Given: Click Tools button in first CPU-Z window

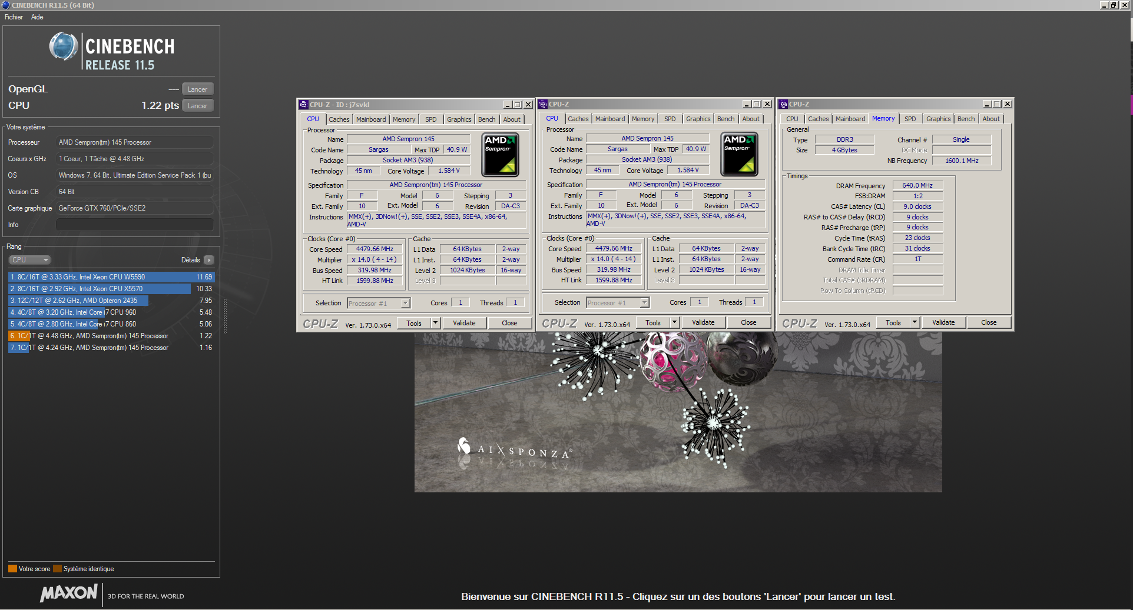Looking at the screenshot, I should pos(414,323).
